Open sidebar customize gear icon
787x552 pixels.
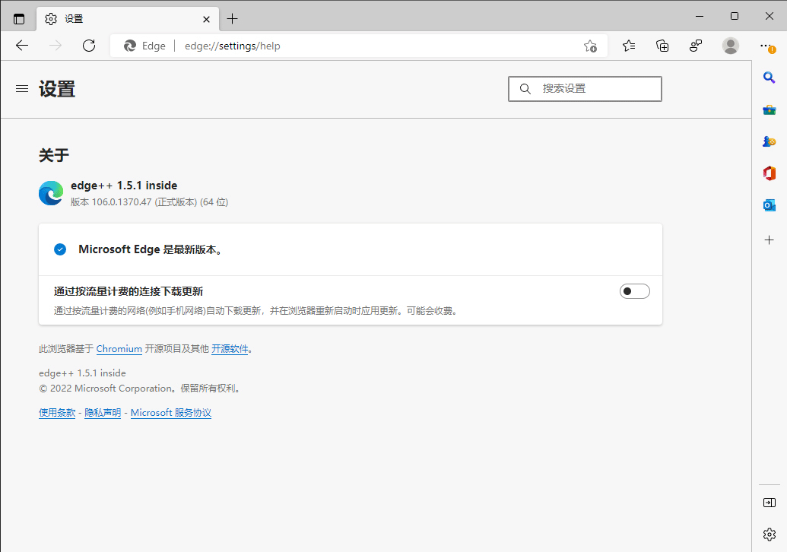click(x=769, y=535)
